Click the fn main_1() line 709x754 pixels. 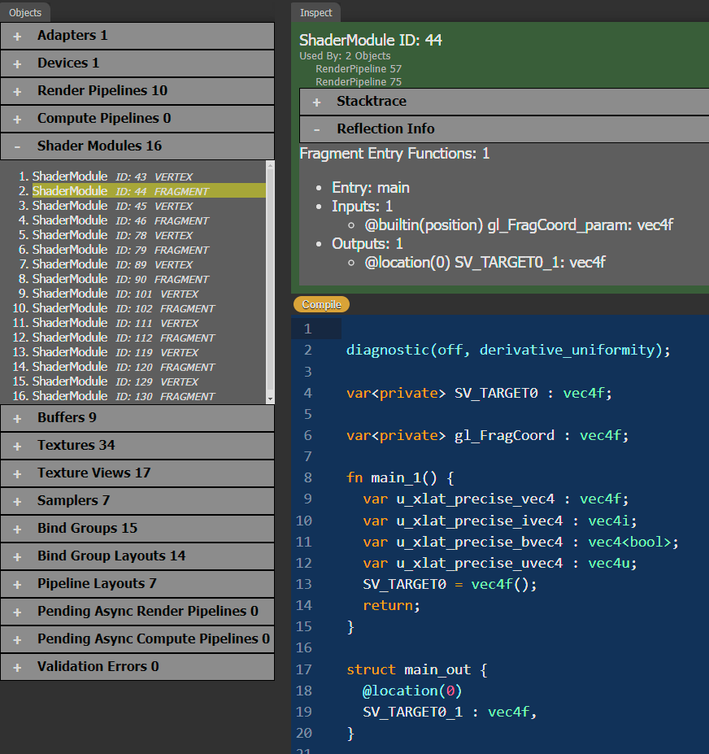coord(400,478)
